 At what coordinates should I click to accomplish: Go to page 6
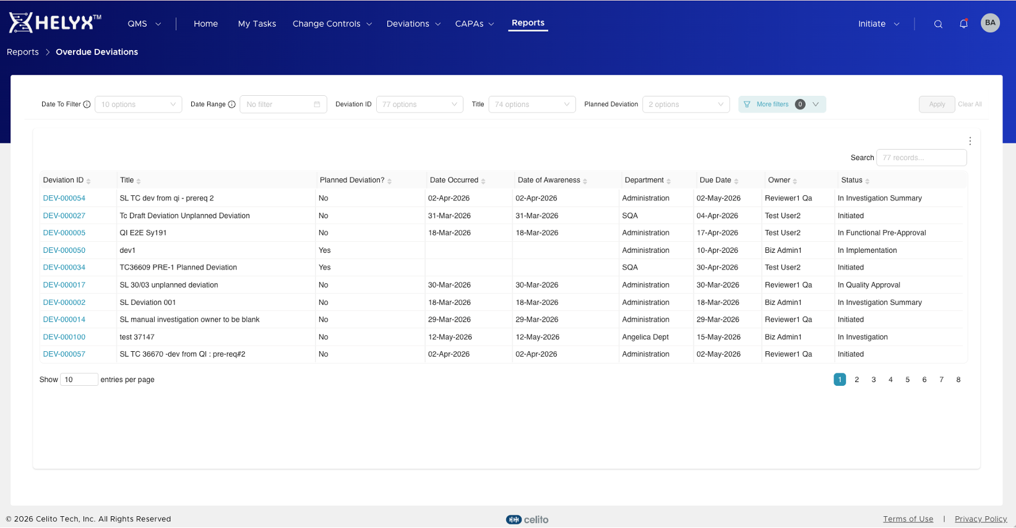tap(924, 380)
